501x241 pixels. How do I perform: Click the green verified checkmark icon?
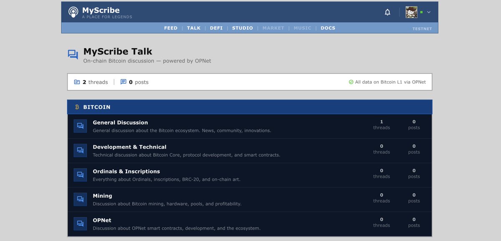(x=351, y=82)
